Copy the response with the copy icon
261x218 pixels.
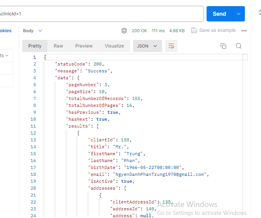pos(223,46)
